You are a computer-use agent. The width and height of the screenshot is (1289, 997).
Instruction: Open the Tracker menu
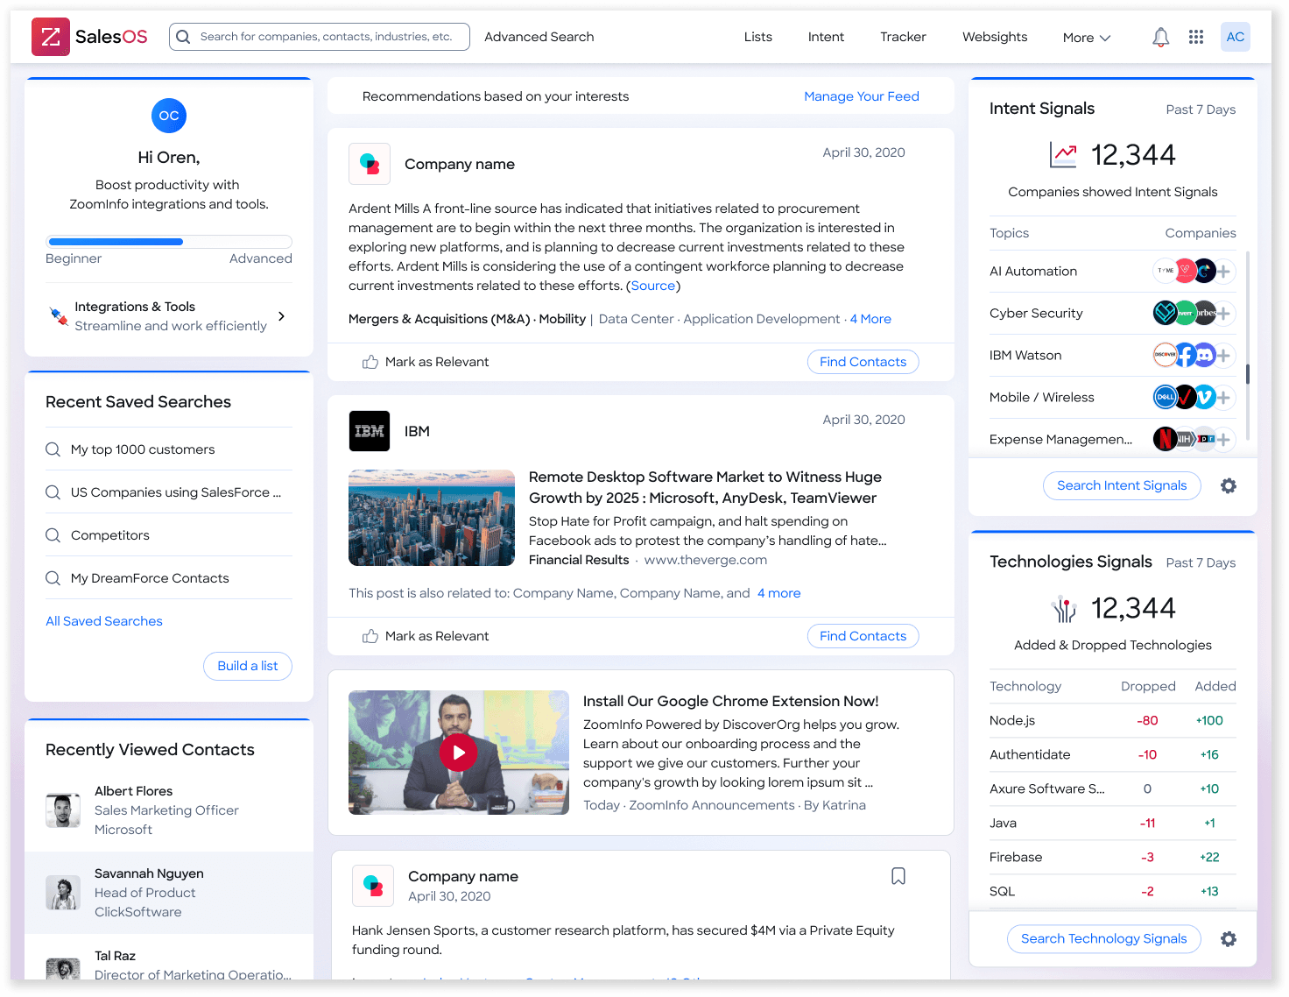903,37
